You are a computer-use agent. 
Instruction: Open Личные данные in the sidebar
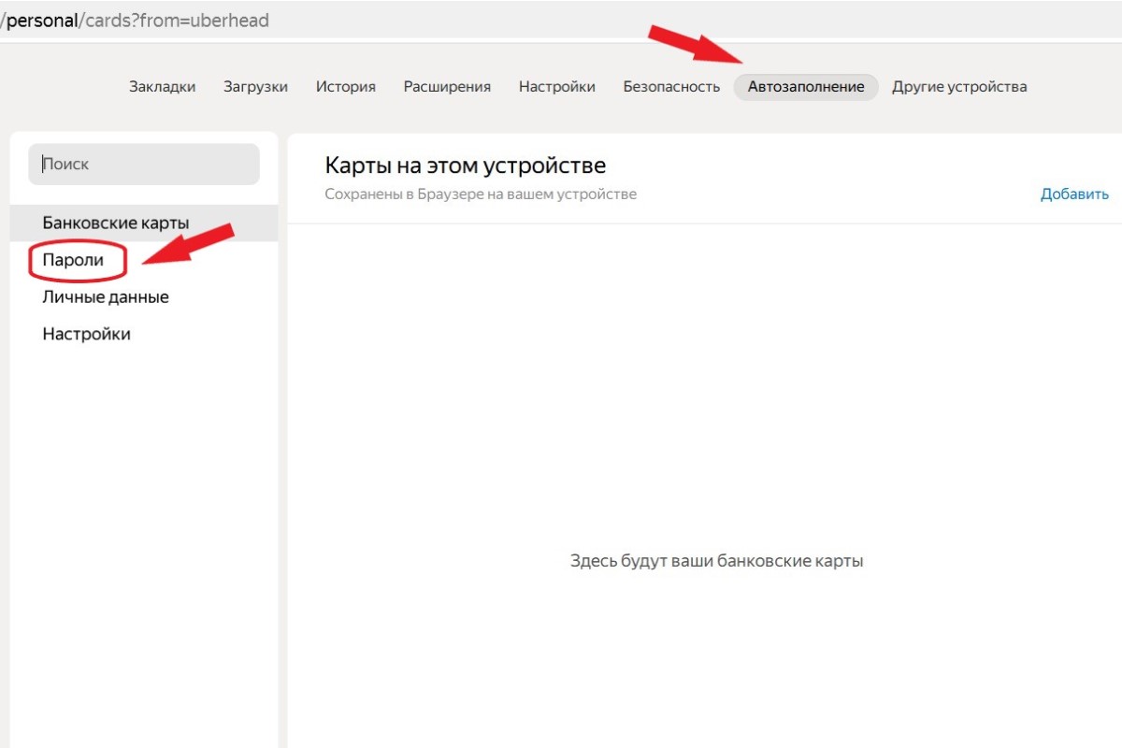click(106, 297)
